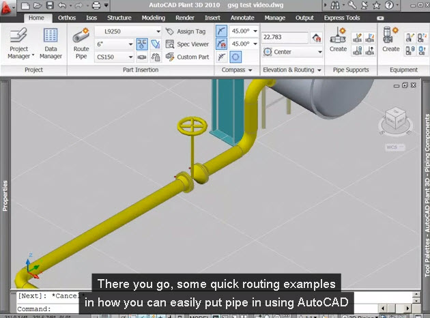
Task: Click the ribbon minimize toggle after Express Tools
Action: [x=380, y=18]
